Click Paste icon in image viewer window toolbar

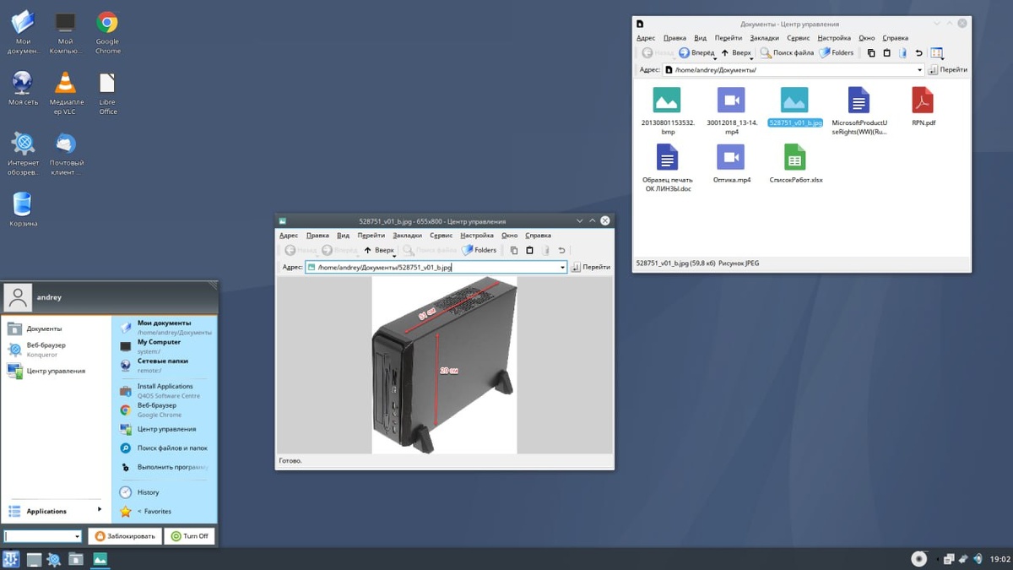coord(529,250)
